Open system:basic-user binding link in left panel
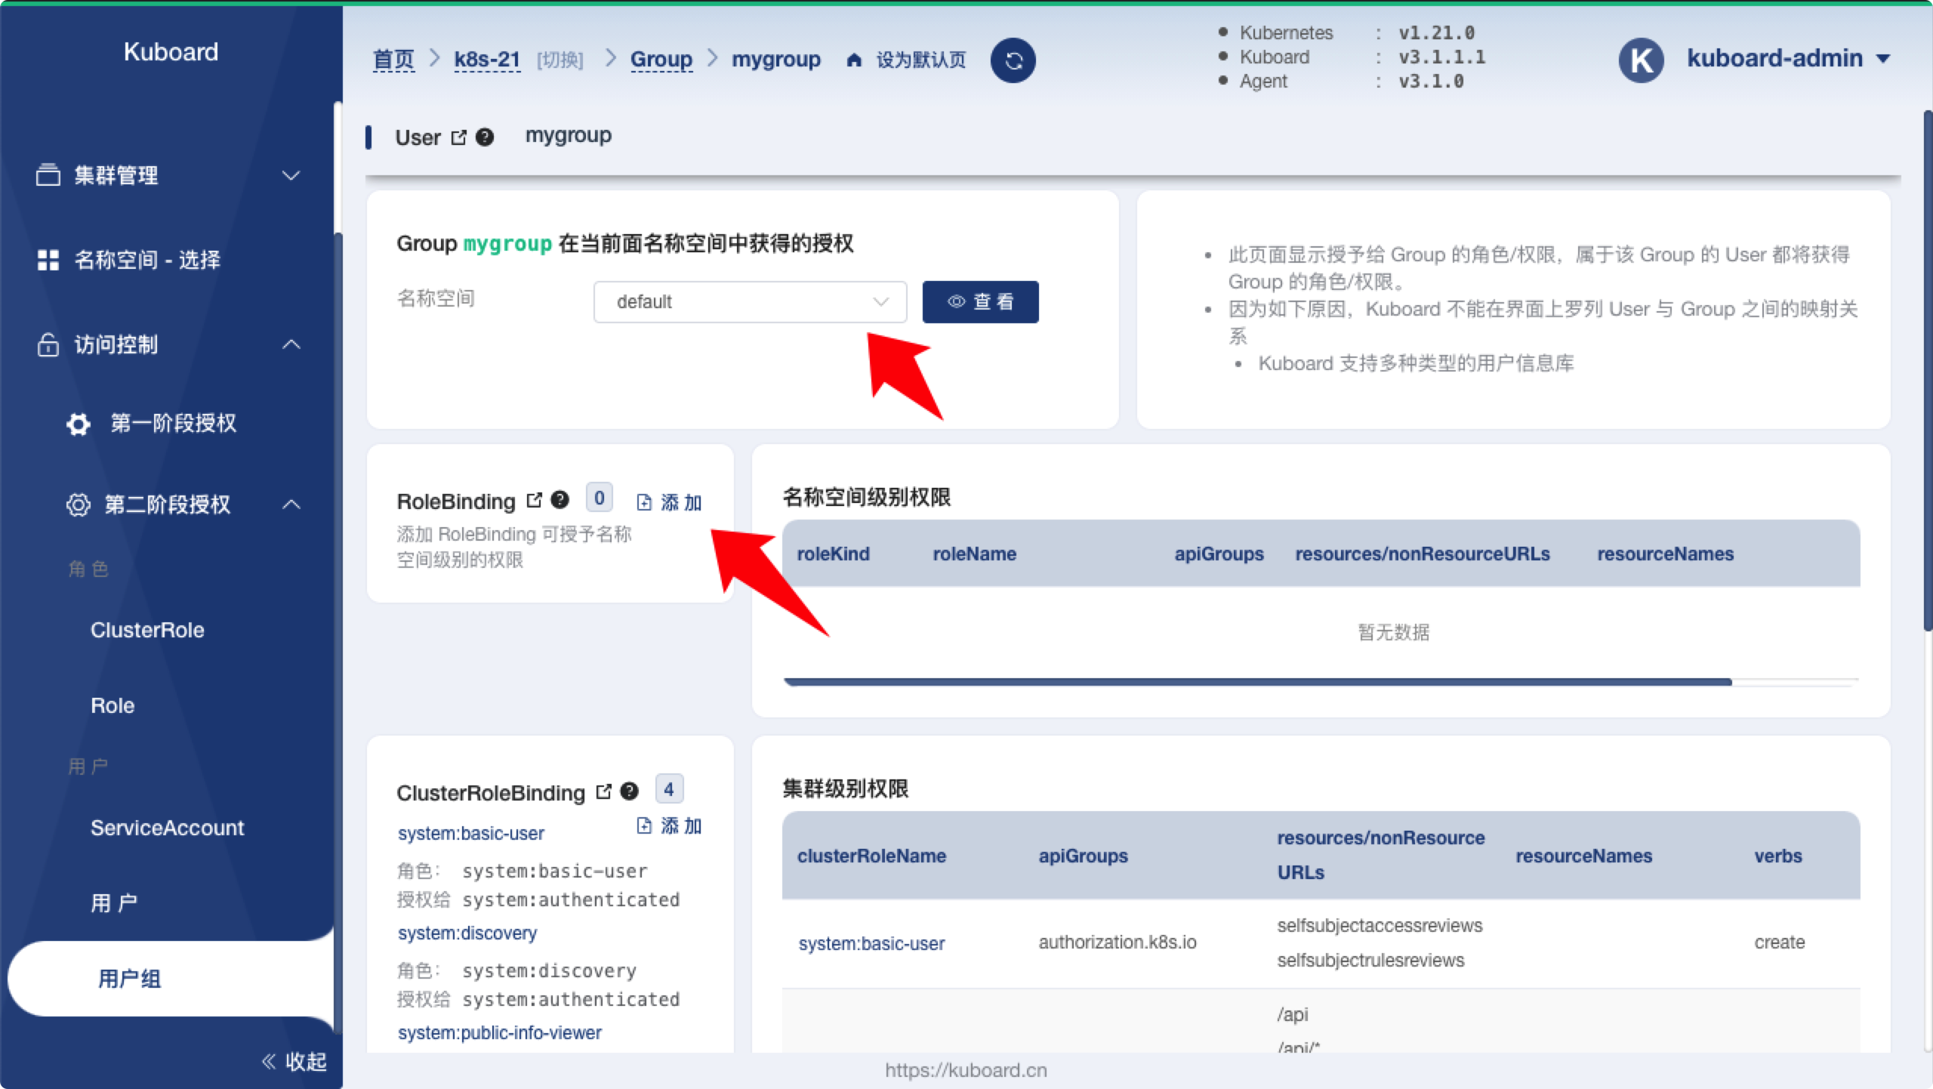This screenshot has height=1089, width=1933. click(x=471, y=834)
